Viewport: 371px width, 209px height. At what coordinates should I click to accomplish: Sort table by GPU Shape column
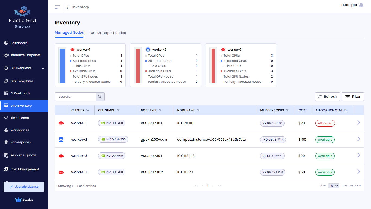click(118, 110)
